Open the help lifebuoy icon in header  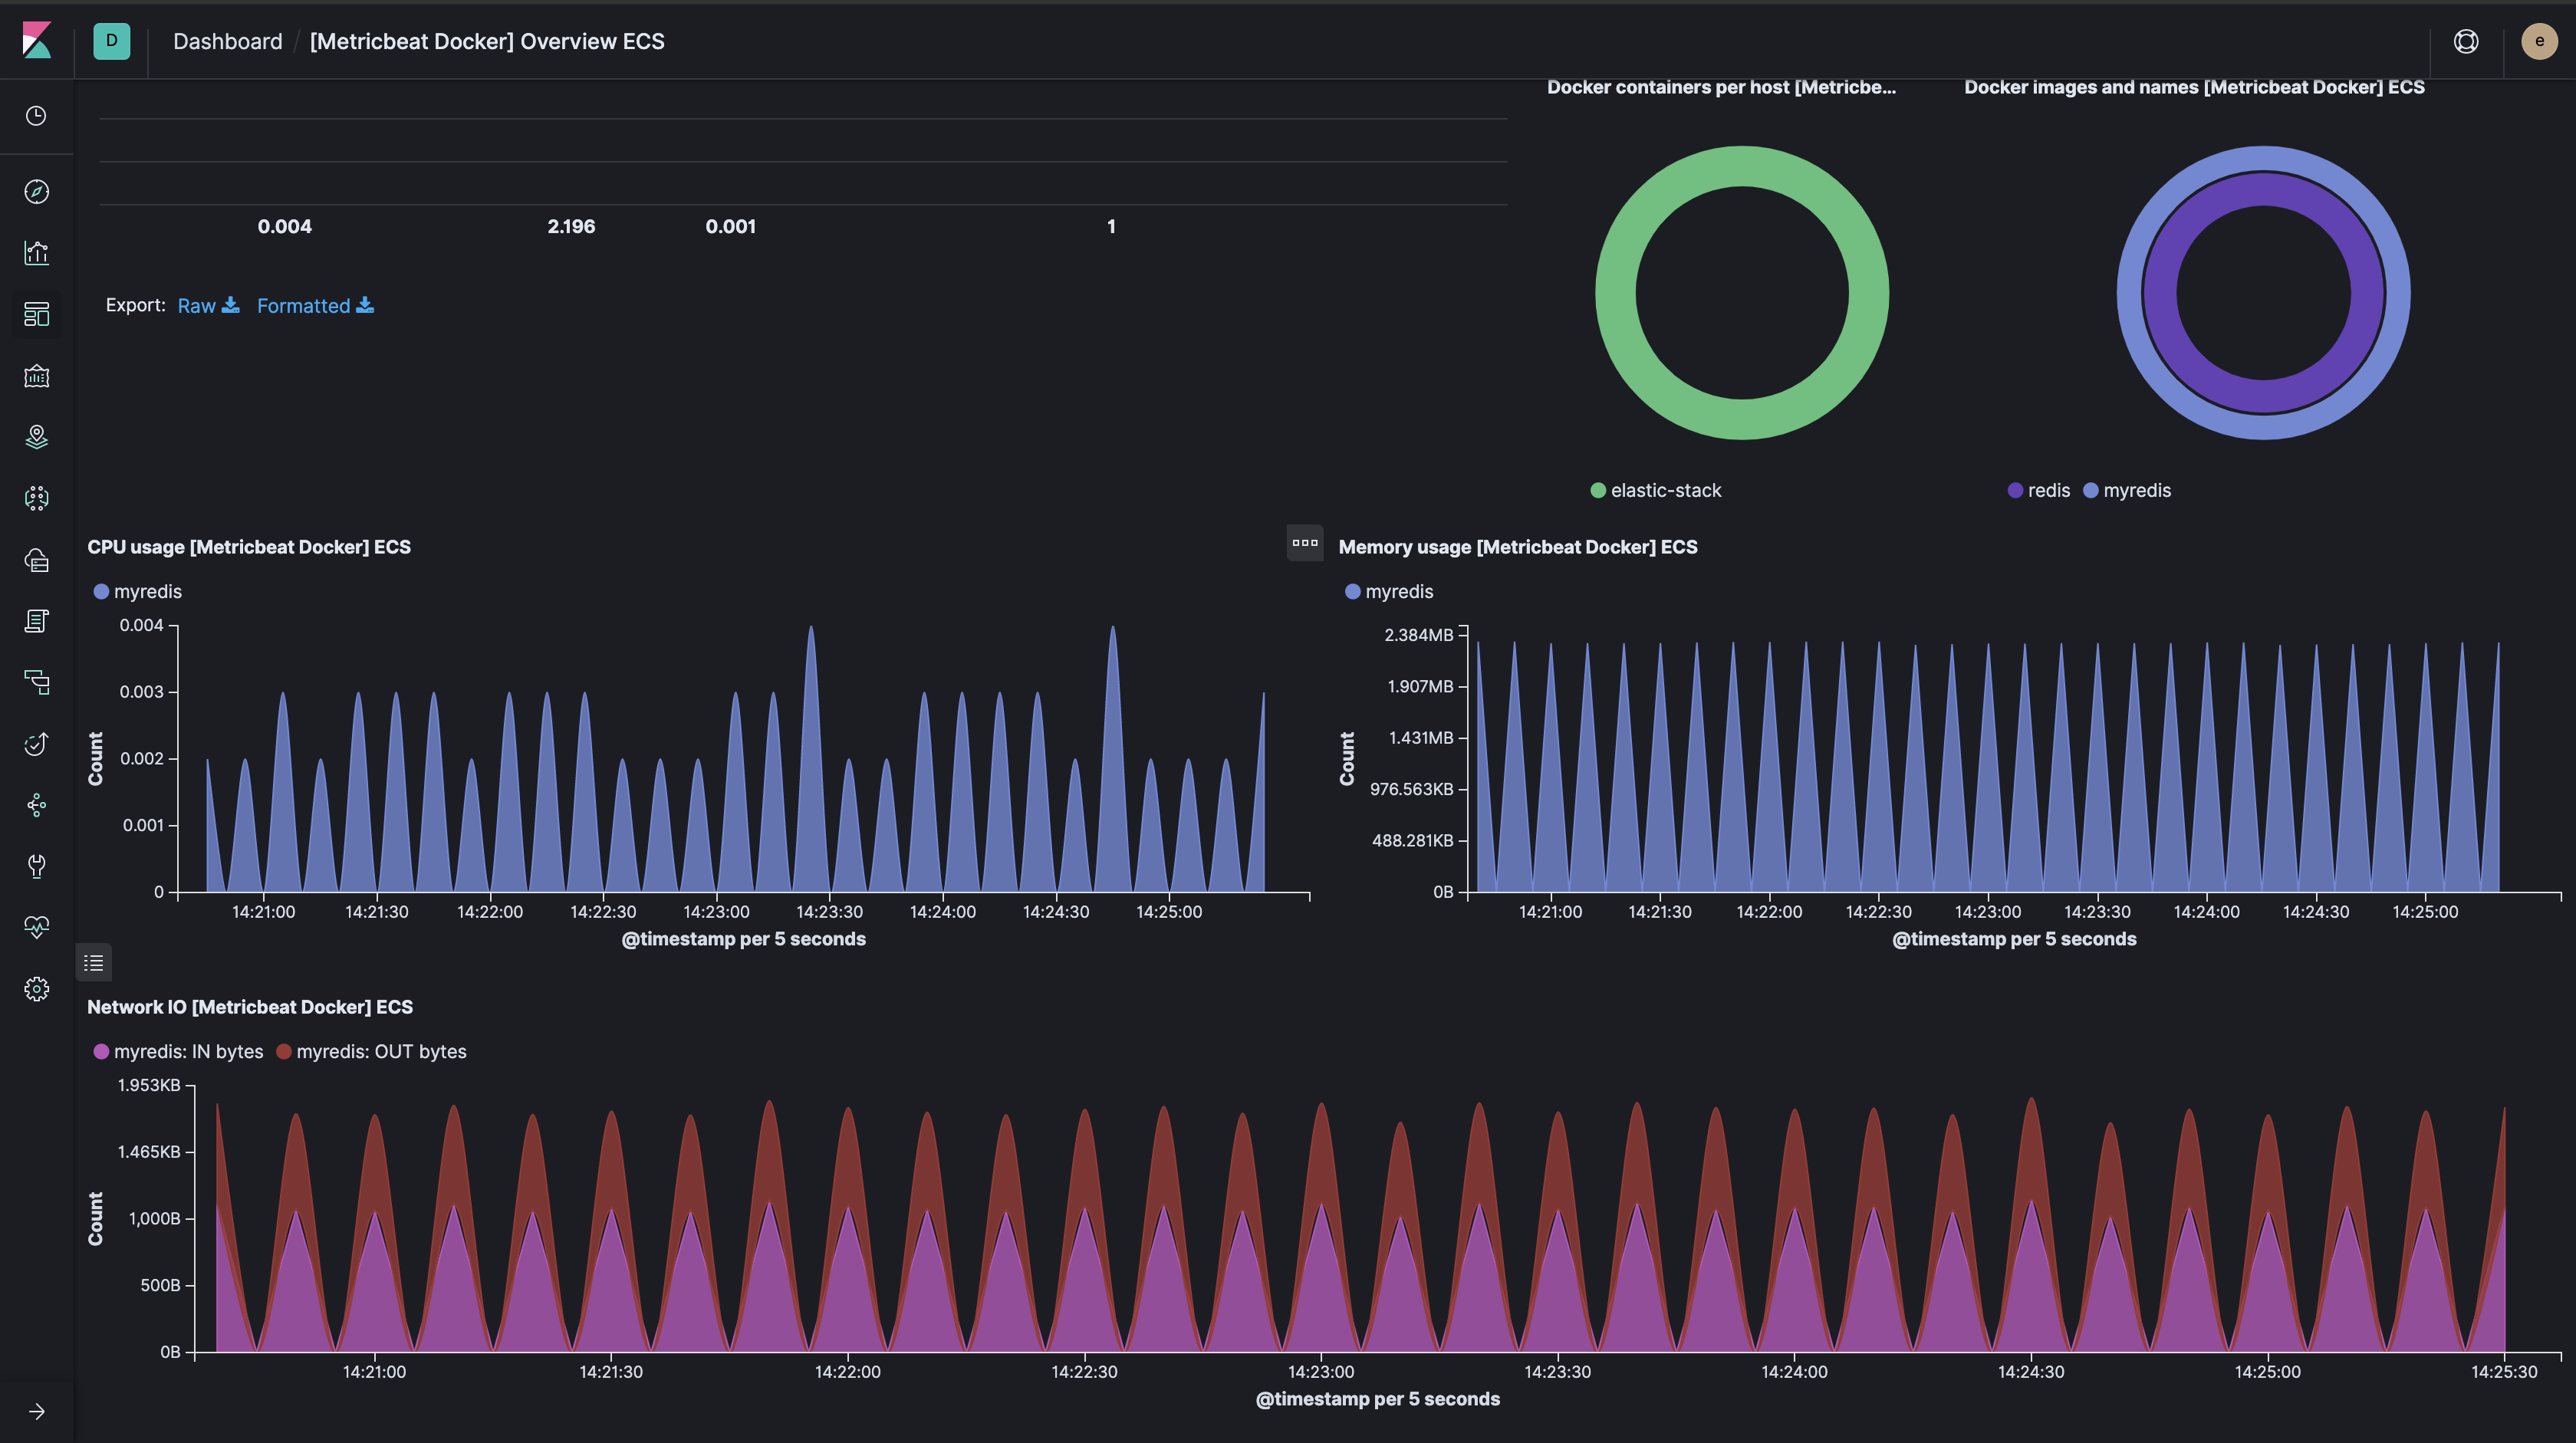(x=2466, y=41)
